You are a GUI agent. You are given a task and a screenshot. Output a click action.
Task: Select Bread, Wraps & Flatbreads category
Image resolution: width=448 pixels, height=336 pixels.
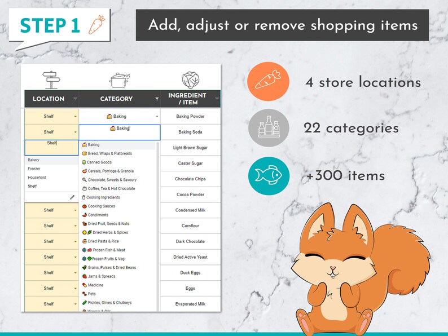[x=118, y=153]
